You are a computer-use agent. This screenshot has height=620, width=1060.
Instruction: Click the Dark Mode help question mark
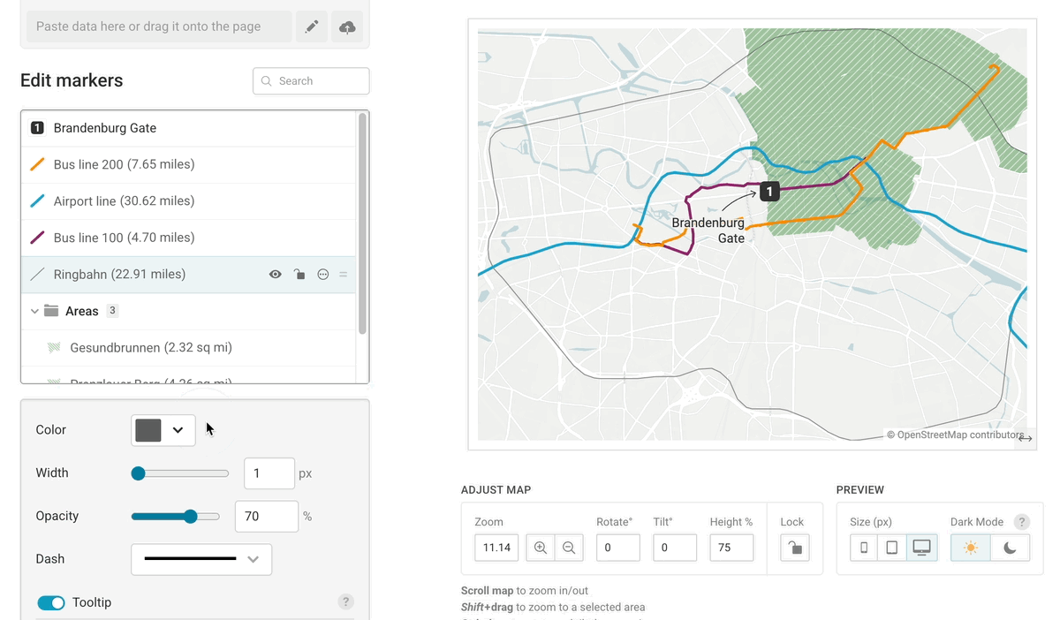1022,522
